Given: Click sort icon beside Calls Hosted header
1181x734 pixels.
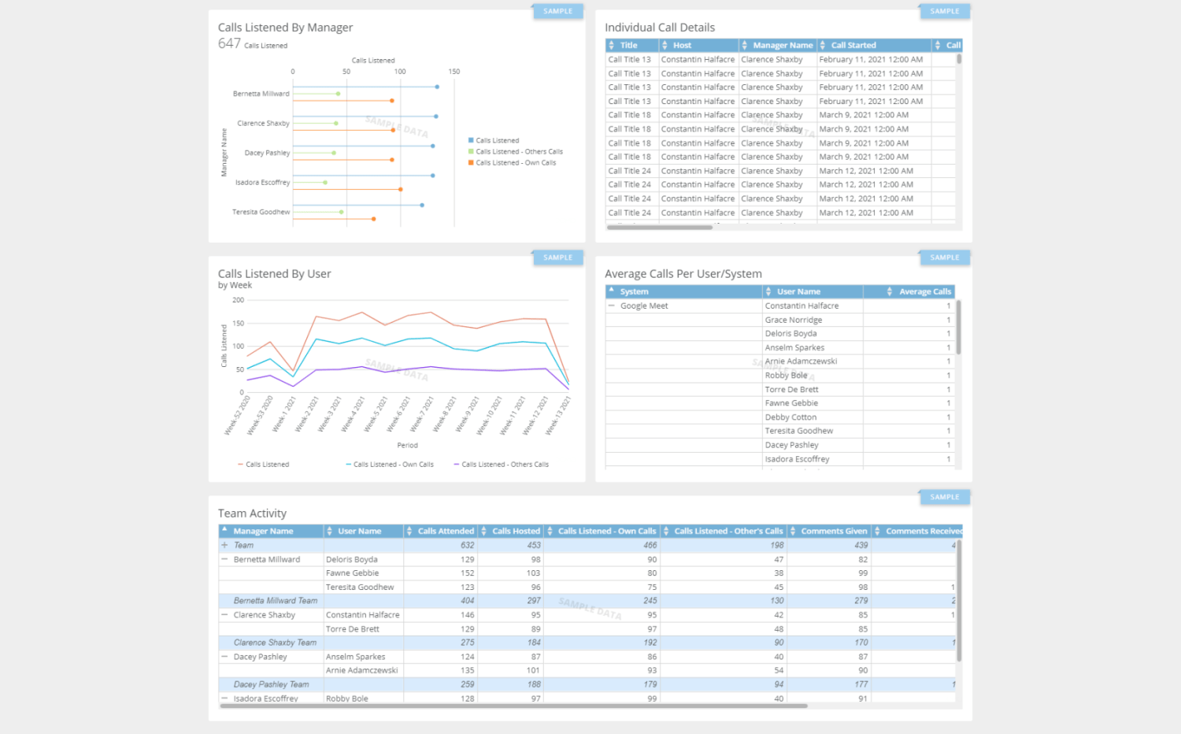Looking at the screenshot, I should (483, 532).
